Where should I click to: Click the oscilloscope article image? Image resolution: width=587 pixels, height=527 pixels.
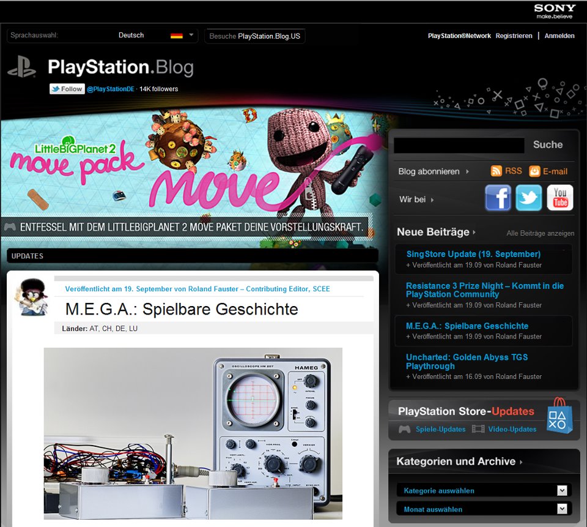(x=193, y=433)
